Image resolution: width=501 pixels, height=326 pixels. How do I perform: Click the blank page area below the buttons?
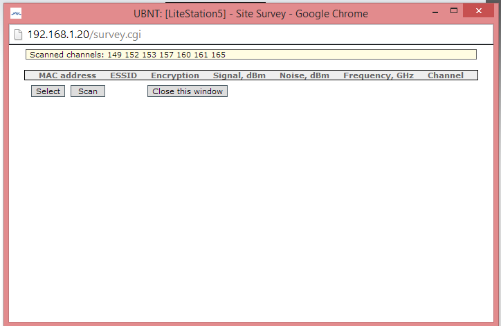[250, 208]
